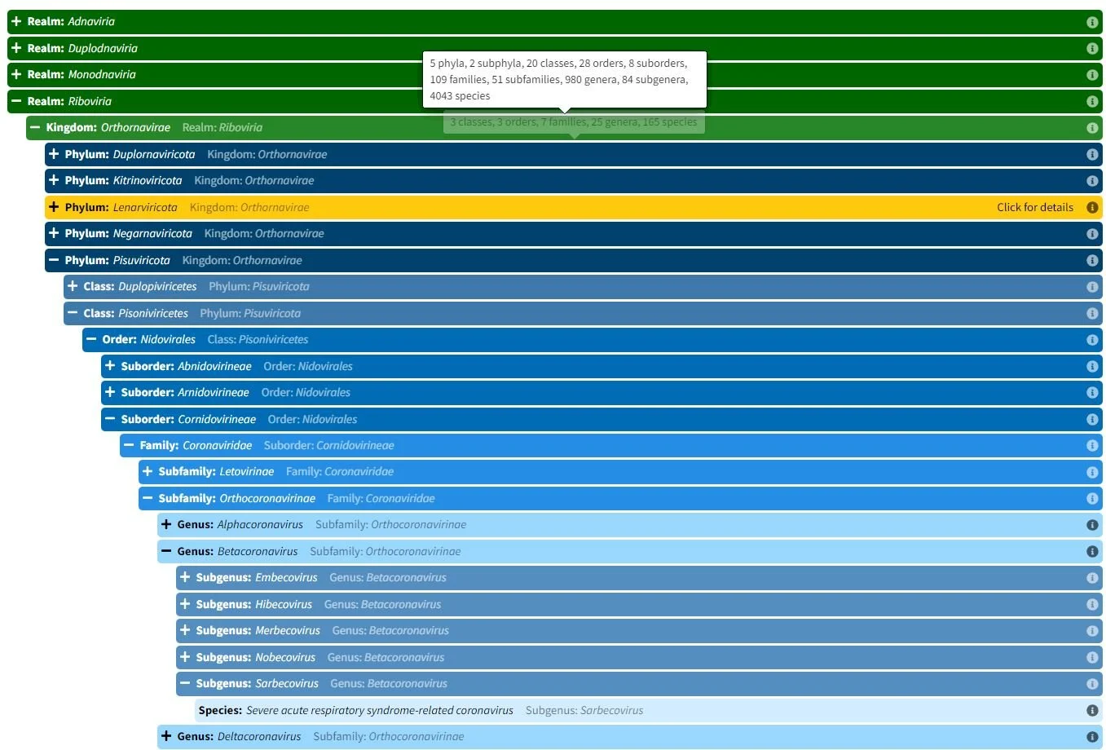The width and height of the screenshot is (1106, 750).
Task: Collapse Subfamily Orthocoronavirinae node
Action: [x=148, y=498]
